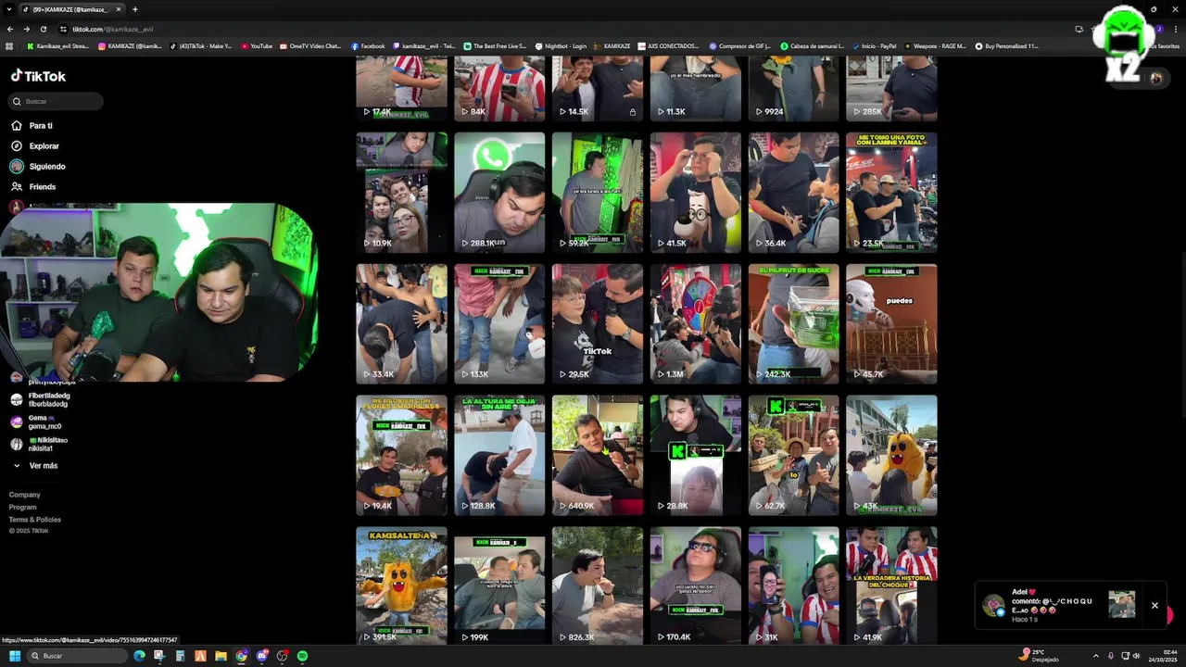Open Friends in the TikTok sidebar
Viewport: 1186px width, 667px height.
tap(33, 186)
